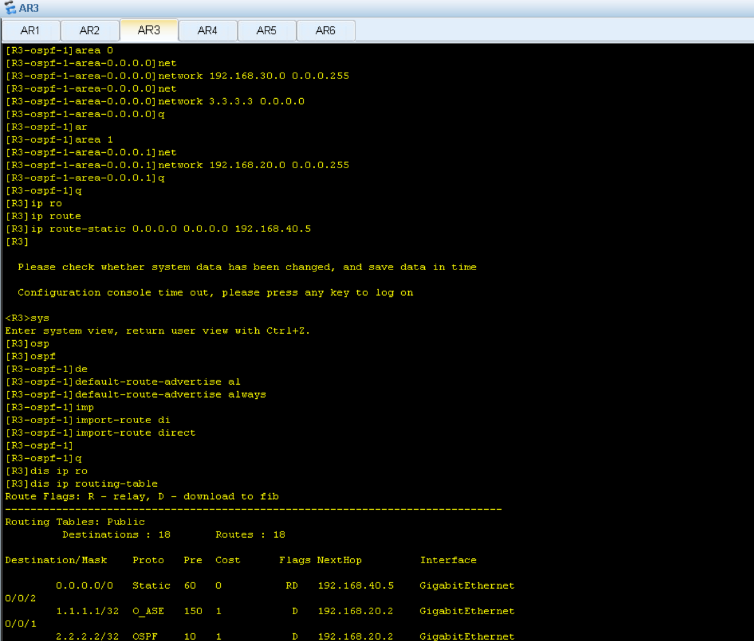Switch to the AR1 tab

tap(31, 31)
